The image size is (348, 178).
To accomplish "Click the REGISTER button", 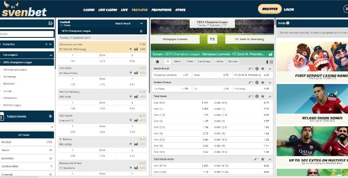I will (x=270, y=9).
